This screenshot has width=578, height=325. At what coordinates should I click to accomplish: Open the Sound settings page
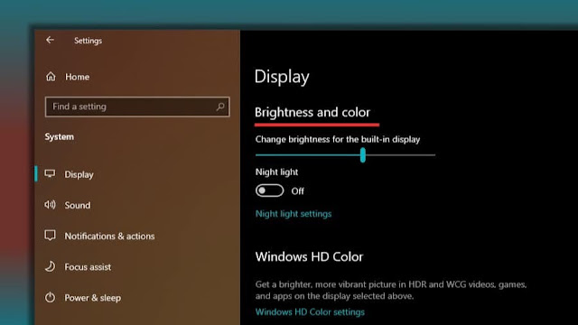tap(78, 205)
